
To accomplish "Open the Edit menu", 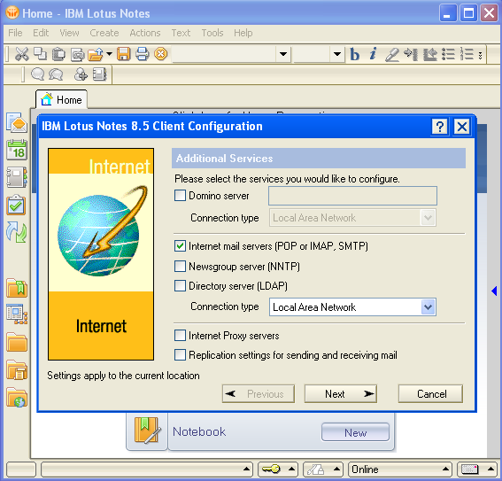I will point(41,33).
